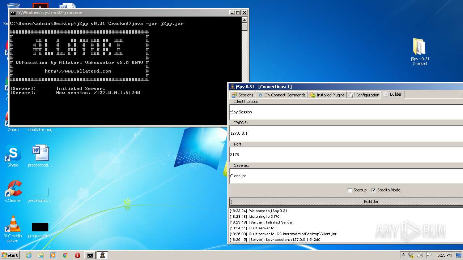This screenshot has width=463, height=260.
Task: Click the Build Jar button
Action: (347, 201)
